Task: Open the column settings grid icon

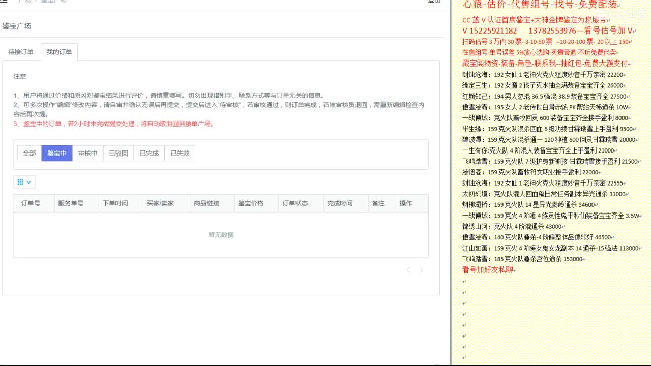Action: click(x=24, y=182)
